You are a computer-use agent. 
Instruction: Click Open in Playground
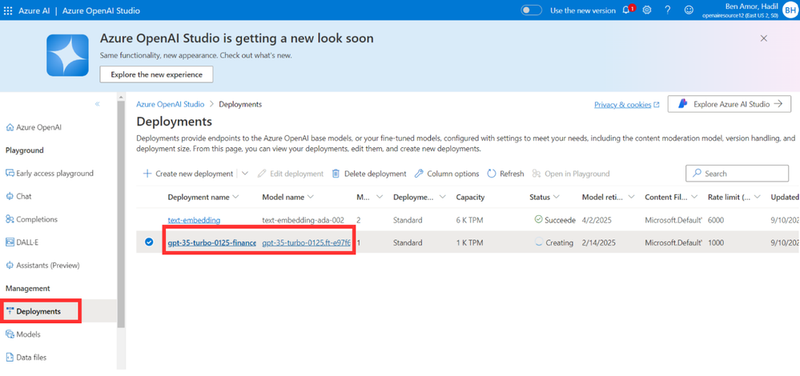coord(571,174)
